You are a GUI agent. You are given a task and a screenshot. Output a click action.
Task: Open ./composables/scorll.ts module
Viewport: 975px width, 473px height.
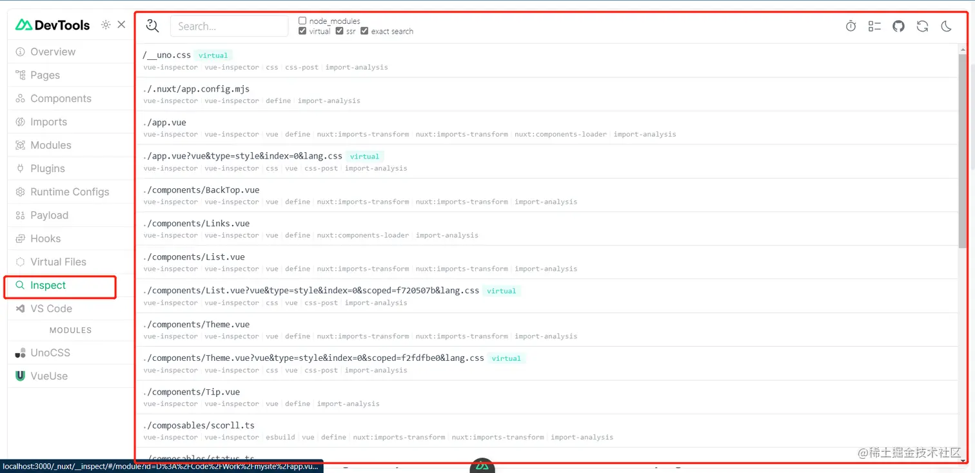pos(547,430)
